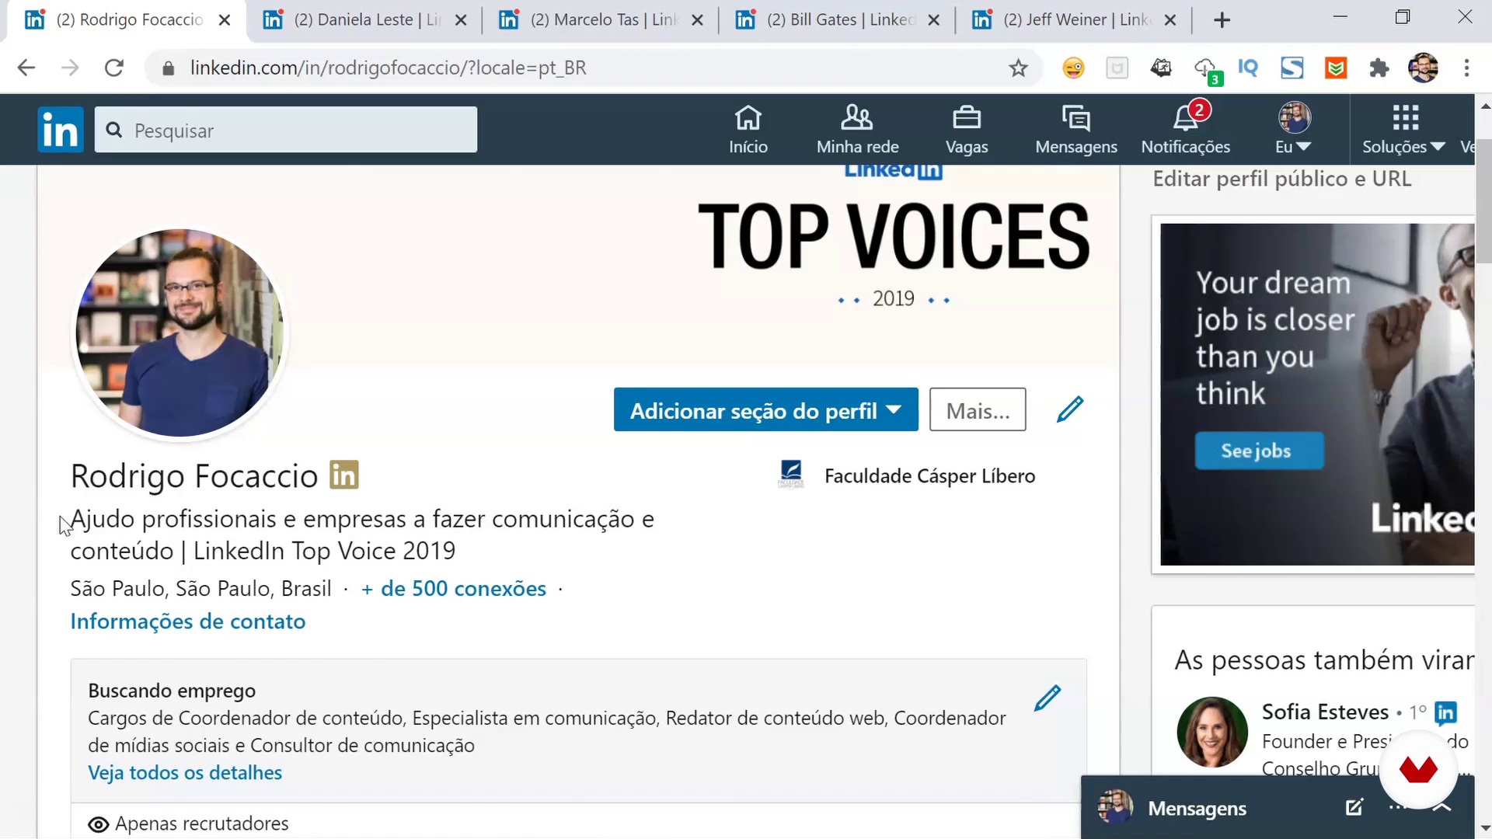Viewport: 1492px width, 839px height.
Task: Bookmark page with star icon
Action: tap(1018, 68)
